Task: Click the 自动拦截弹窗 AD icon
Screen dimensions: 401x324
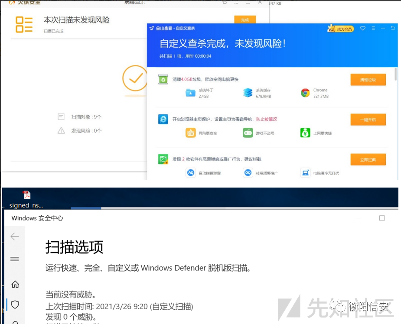Action: [x=190, y=173]
